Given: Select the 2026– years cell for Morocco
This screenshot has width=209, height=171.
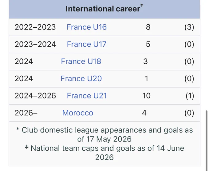Looking at the screenshot, I should point(26,113).
